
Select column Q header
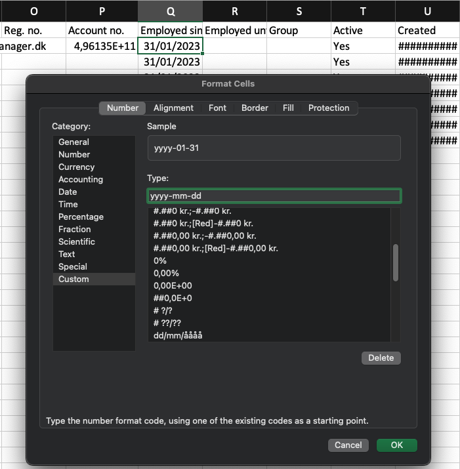coord(171,11)
